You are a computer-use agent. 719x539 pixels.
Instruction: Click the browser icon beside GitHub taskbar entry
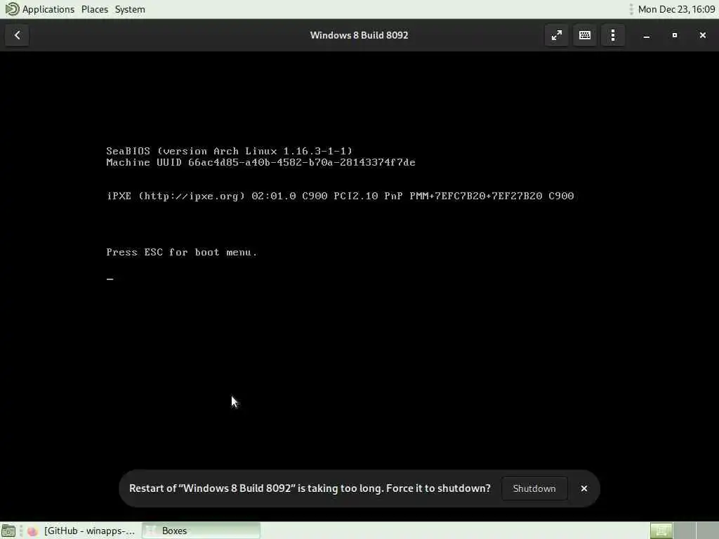click(32, 531)
